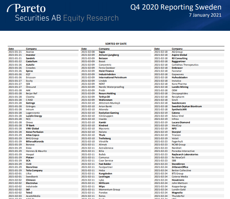The width and height of the screenshot is (230, 199).
Task: Click the Calliditas Therapeutics row
Action: [189, 65]
